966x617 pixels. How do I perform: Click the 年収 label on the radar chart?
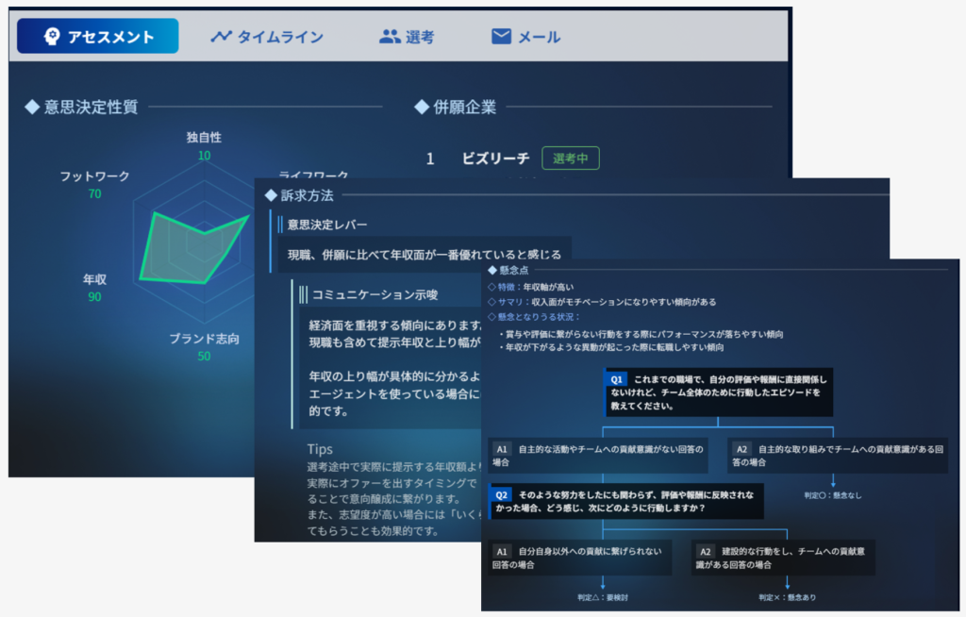click(x=94, y=279)
